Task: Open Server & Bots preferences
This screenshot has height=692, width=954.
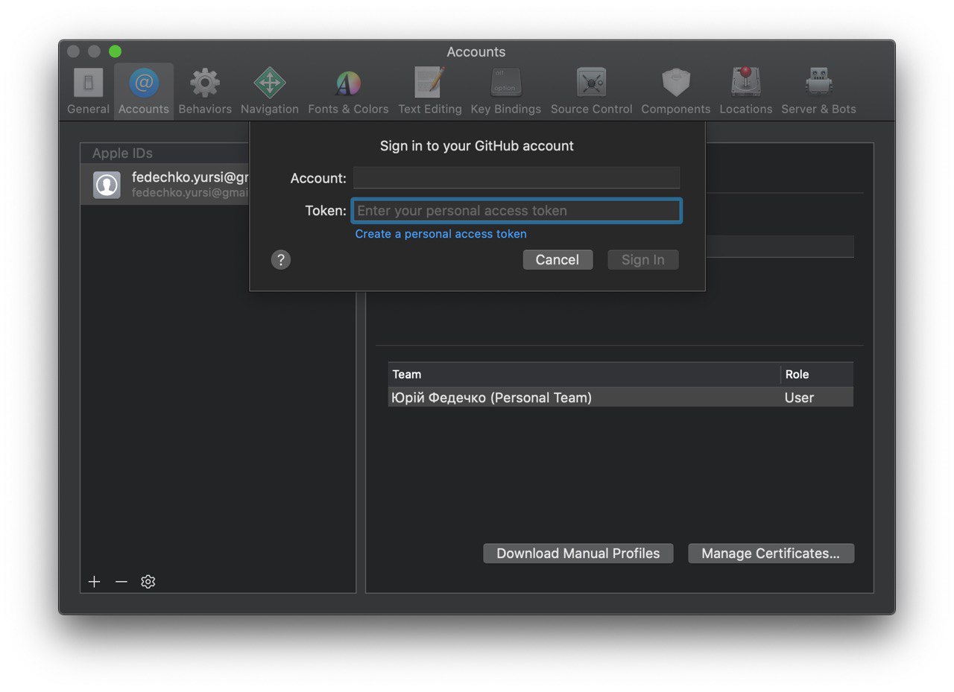Action: [818, 91]
